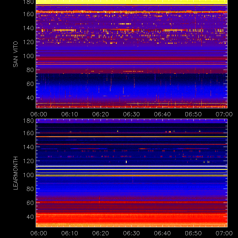Click 06:20 time label under SAN VITO plot
Screen dimensions: 238x238
click(101, 114)
